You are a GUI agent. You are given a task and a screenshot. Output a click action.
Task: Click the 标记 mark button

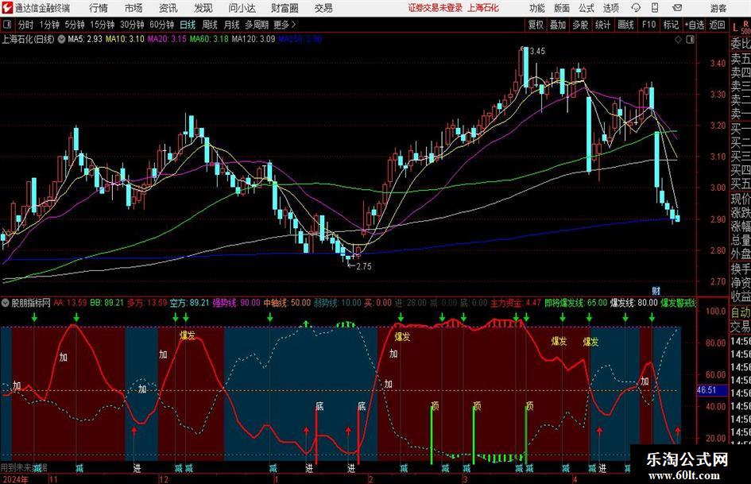pyautogui.click(x=671, y=25)
